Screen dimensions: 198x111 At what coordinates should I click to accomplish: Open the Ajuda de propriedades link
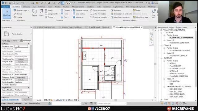10,100
